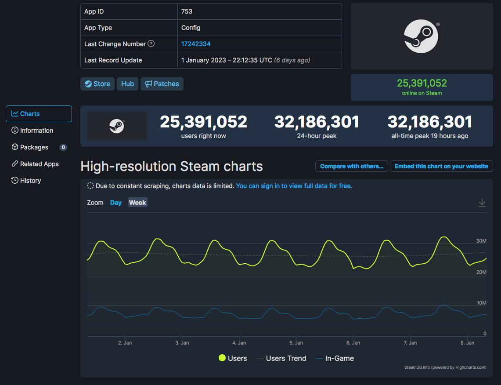
Task: Open change number 17242334 link
Action: tap(196, 44)
